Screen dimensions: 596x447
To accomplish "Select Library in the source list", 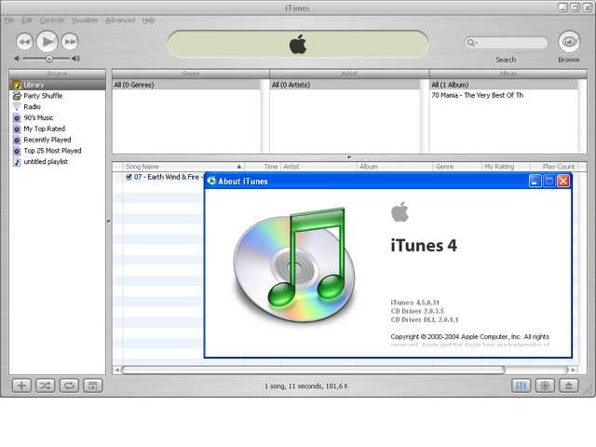I will tap(57, 85).
